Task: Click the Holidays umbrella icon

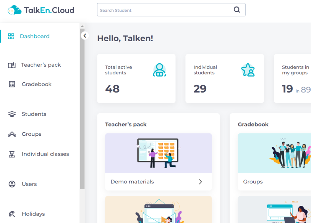Action: point(12,214)
